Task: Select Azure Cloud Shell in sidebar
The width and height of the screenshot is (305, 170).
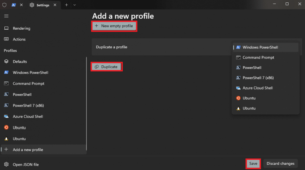Action: tap(43, 117)
